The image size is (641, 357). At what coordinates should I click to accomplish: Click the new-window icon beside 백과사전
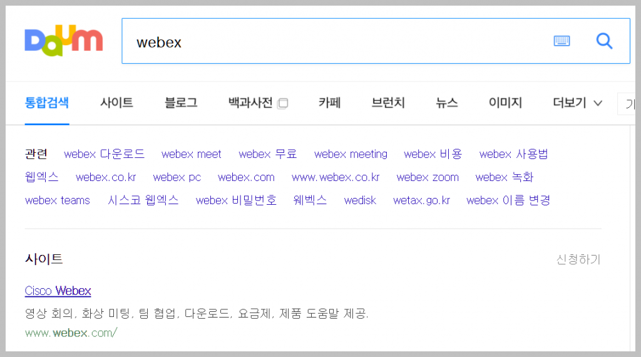point(282,103)
